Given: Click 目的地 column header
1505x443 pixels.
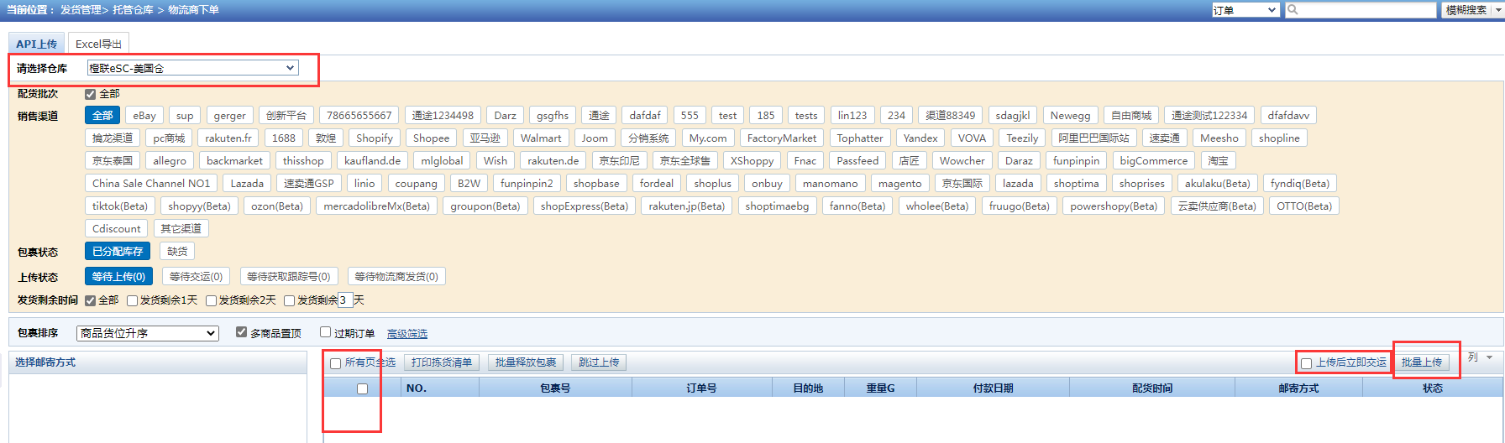Looking at the screenshot, I should (808, 388).
